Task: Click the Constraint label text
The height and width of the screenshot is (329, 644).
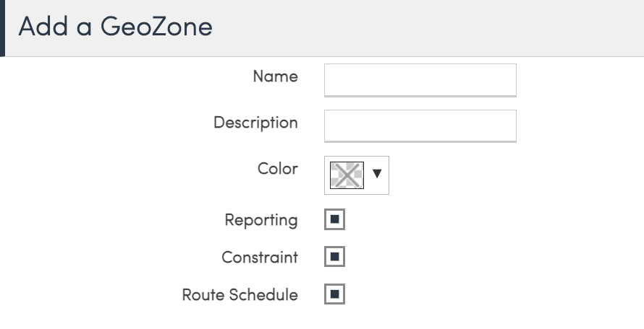Action: [x=259, y=258]
